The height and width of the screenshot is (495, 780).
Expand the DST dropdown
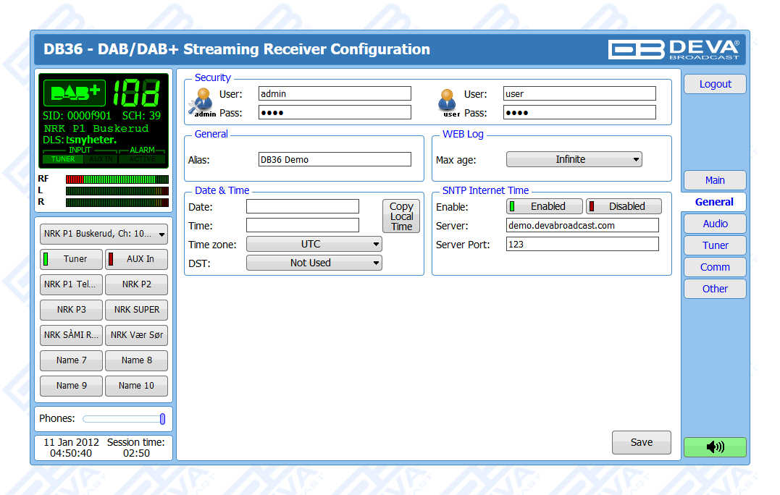pyautogui.click(x=314, y=263)
